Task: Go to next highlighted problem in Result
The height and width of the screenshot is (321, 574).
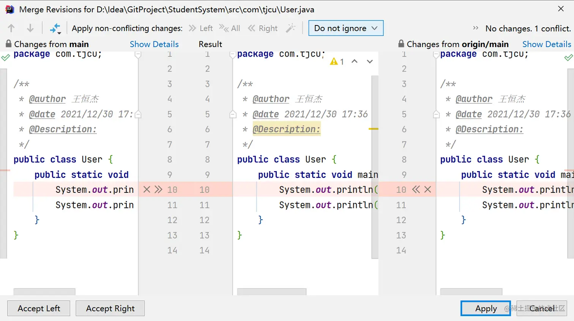Action: (x=370, y=61)
